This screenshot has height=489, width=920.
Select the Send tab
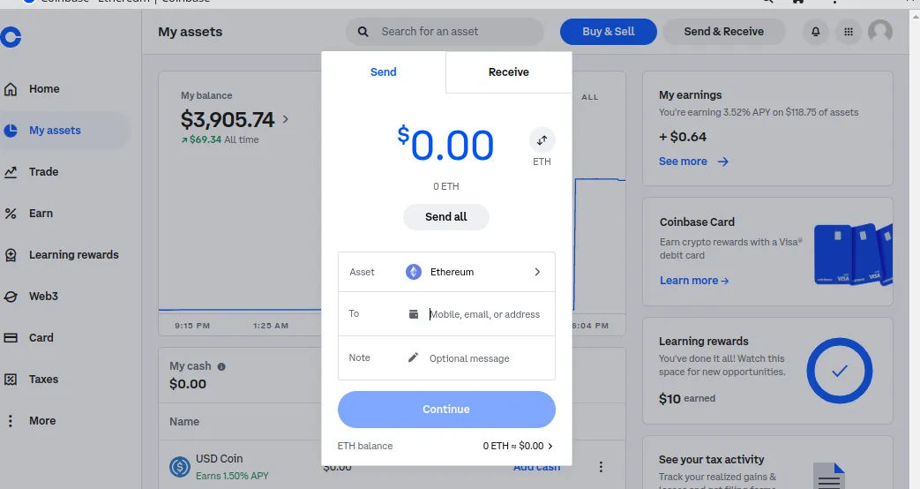[383, 72]
